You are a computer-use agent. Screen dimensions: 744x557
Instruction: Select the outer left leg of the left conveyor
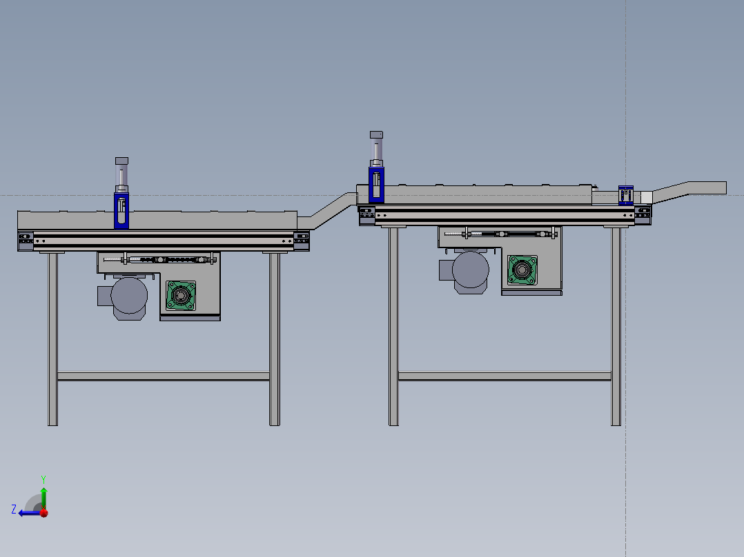(x=52, y=339)
